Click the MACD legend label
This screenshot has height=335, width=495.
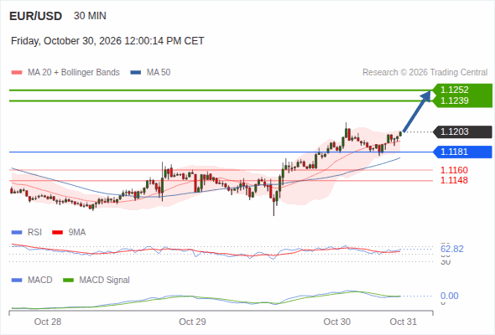coord(40,281)
